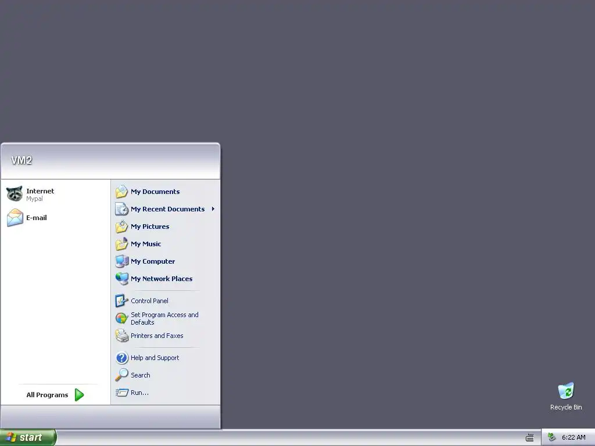
Task: Click the Help and Support question icon
Action: [x=122, y=358]
